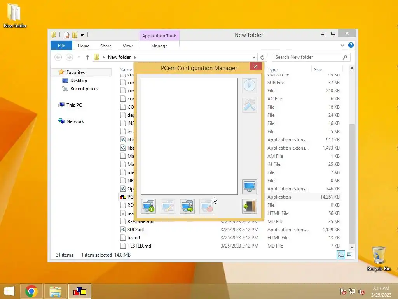Select This PC in navigation pane
This screenshot has height=299, width=398.
coord(74,105)
